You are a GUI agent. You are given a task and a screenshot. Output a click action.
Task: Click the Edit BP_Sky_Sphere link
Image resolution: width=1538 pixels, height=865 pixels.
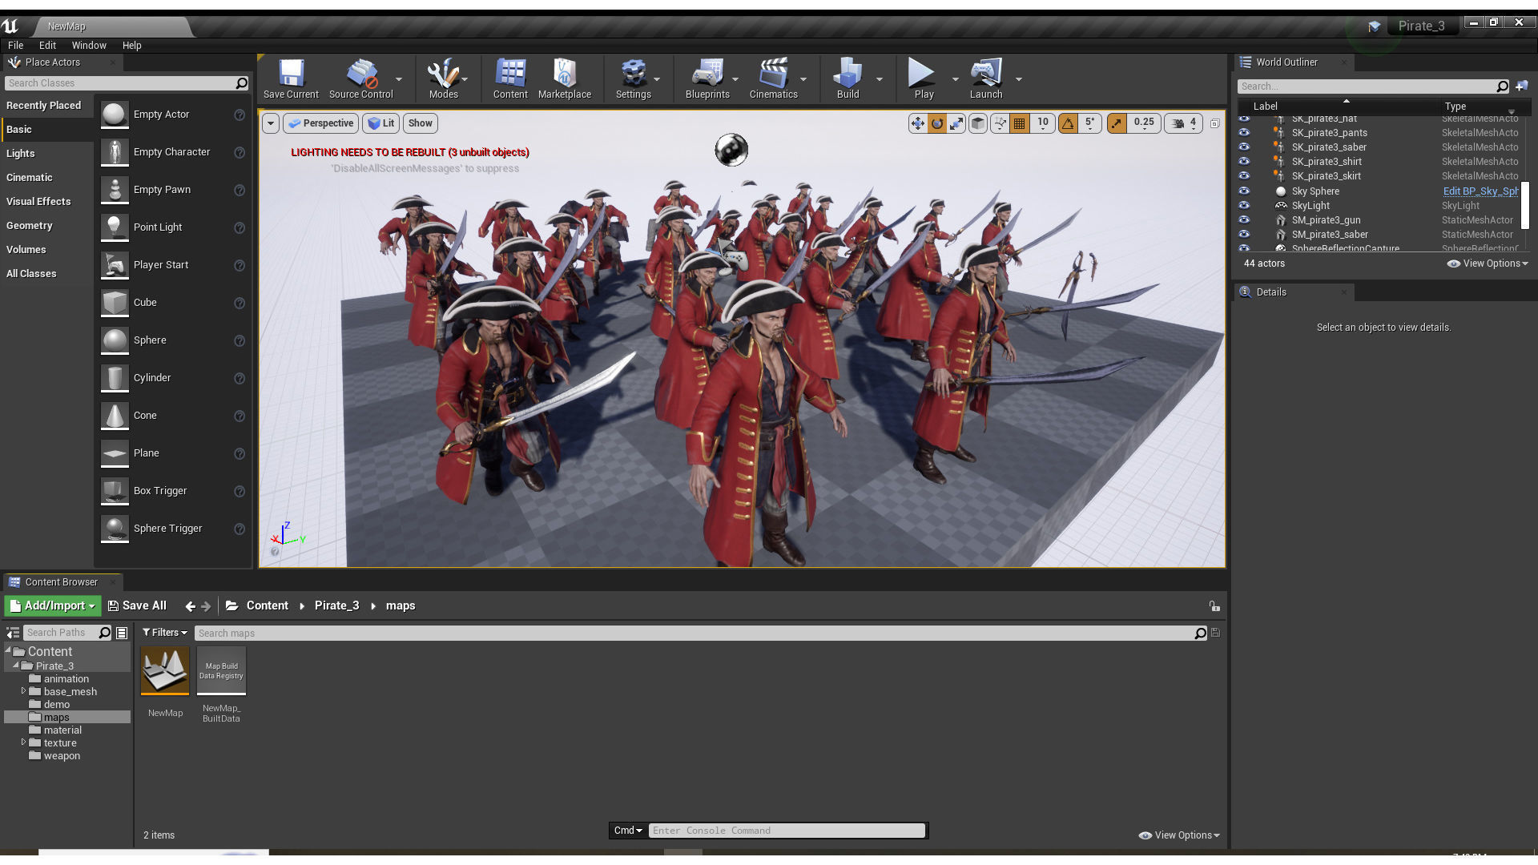pyautogui.click(x=1480, y=191)
